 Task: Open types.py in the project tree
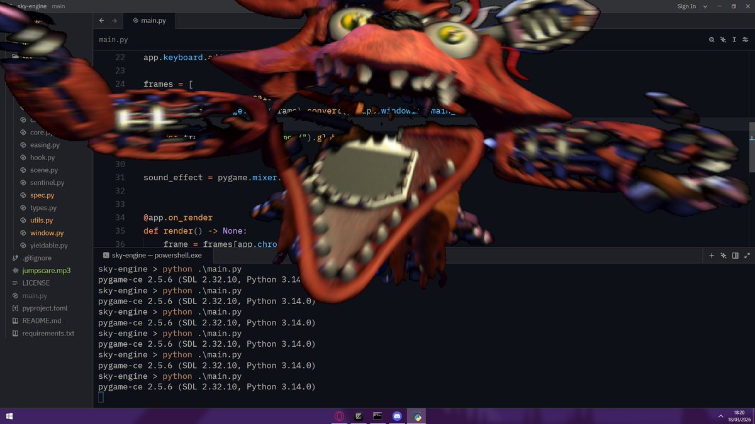pyautogui.click(x=43, y=208)
